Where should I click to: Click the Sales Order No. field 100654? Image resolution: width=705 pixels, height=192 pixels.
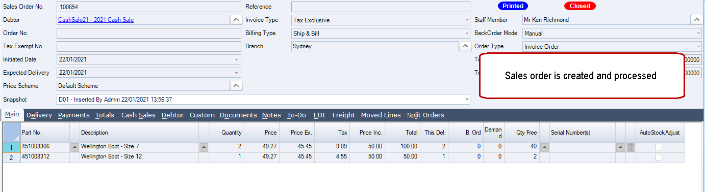148,7
